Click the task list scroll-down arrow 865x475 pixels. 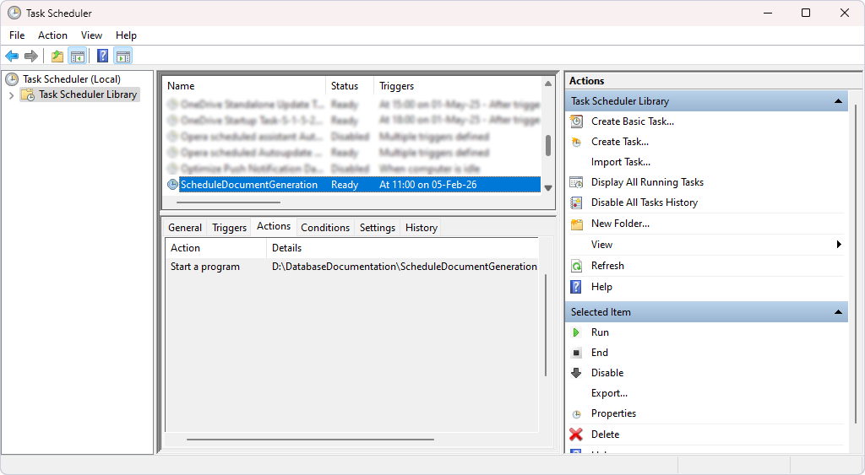(x=547, y=188)
